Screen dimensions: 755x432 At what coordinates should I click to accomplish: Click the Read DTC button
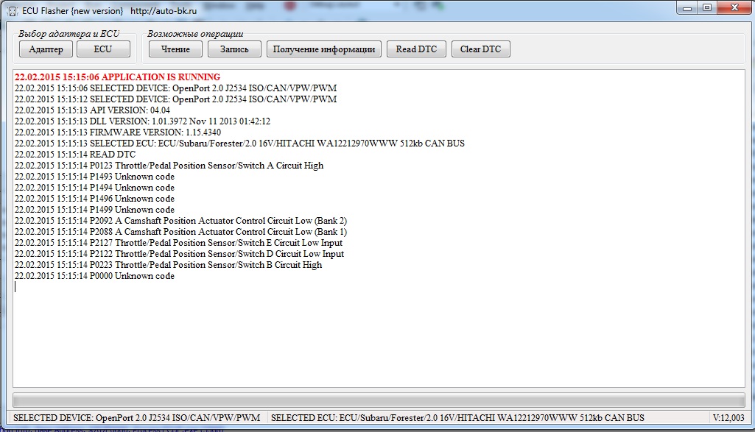tap(416, 49)
